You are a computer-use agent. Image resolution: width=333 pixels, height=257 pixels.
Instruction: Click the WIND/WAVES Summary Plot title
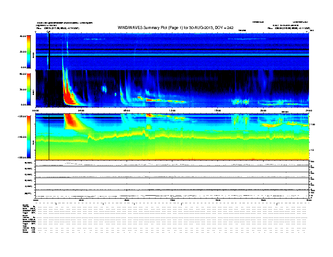(x=175, y=28)
